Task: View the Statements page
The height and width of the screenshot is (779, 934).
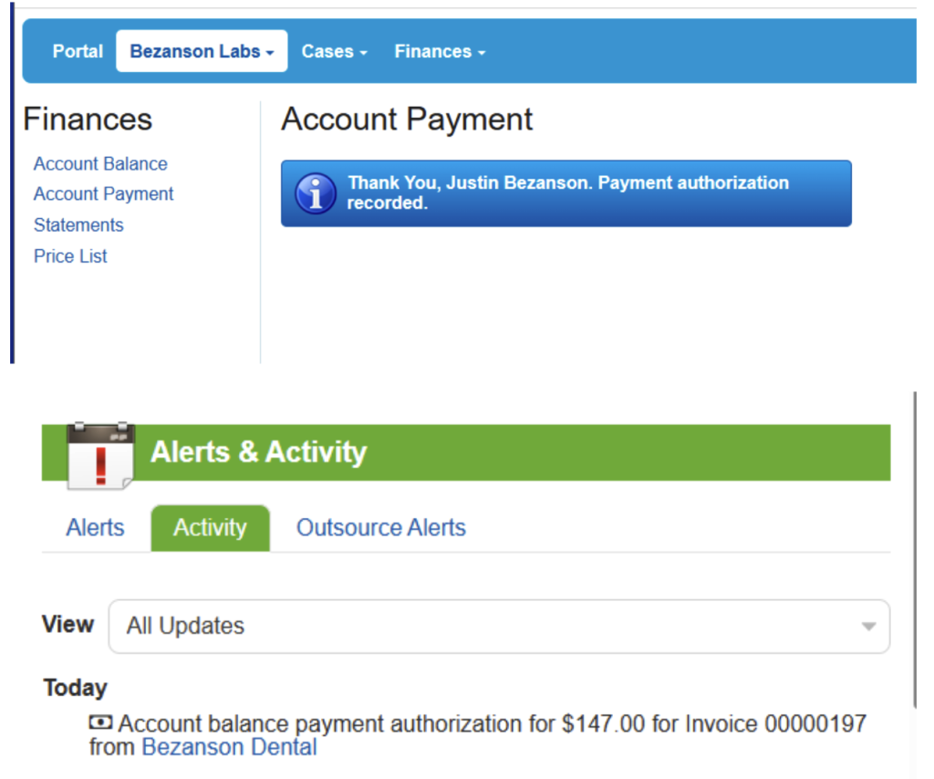Action: click(x=78, y=225)
